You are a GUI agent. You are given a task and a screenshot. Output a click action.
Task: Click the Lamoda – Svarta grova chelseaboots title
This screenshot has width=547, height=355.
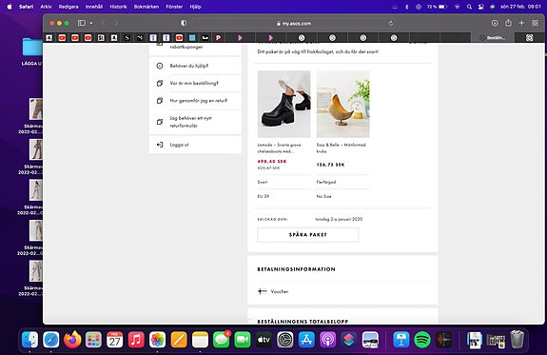(279, 148)
